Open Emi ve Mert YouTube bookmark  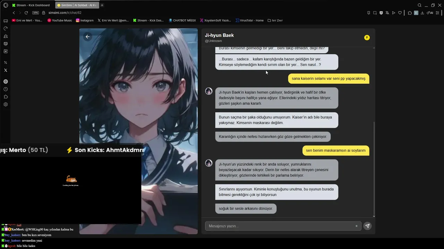tap(27, 20)
